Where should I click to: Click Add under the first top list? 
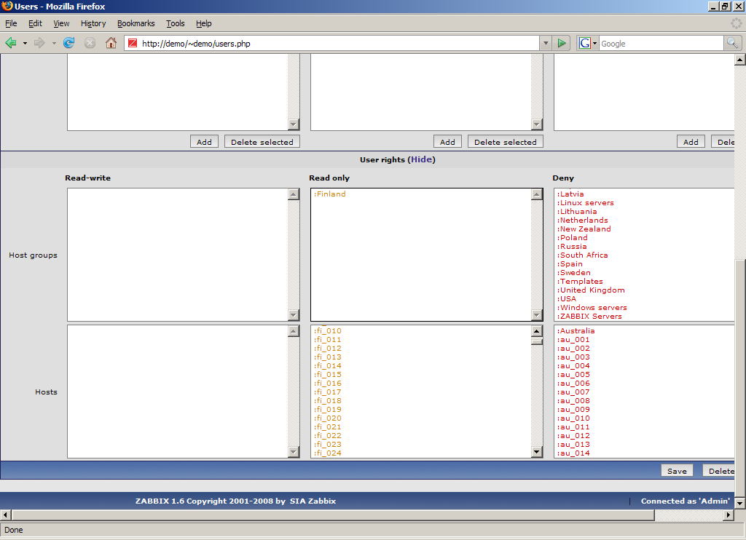pos(204,142)
